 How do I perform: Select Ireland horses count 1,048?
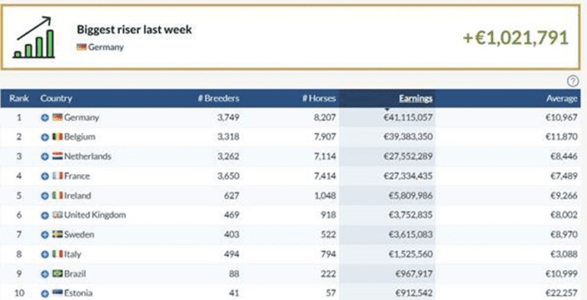tap(325, 195)
